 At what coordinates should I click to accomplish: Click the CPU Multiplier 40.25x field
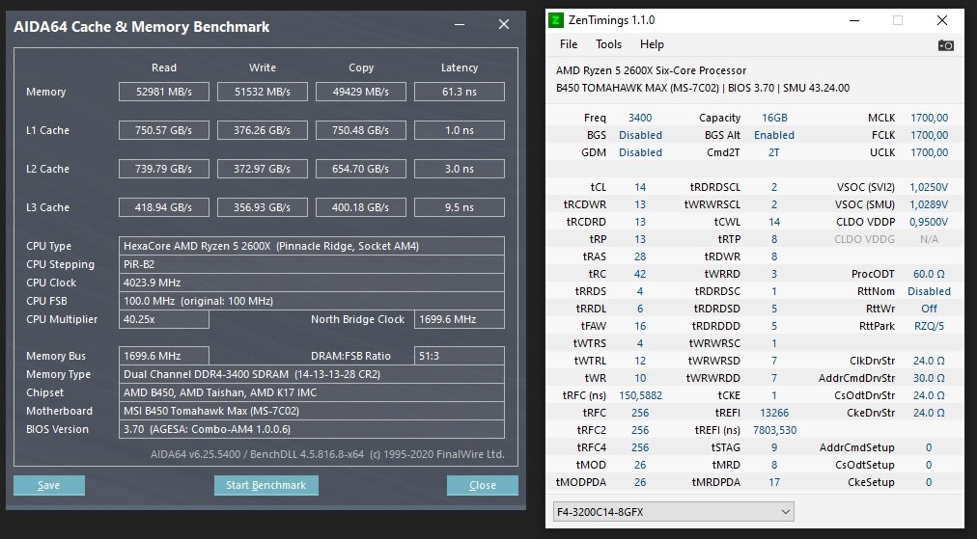coord(164,319)
